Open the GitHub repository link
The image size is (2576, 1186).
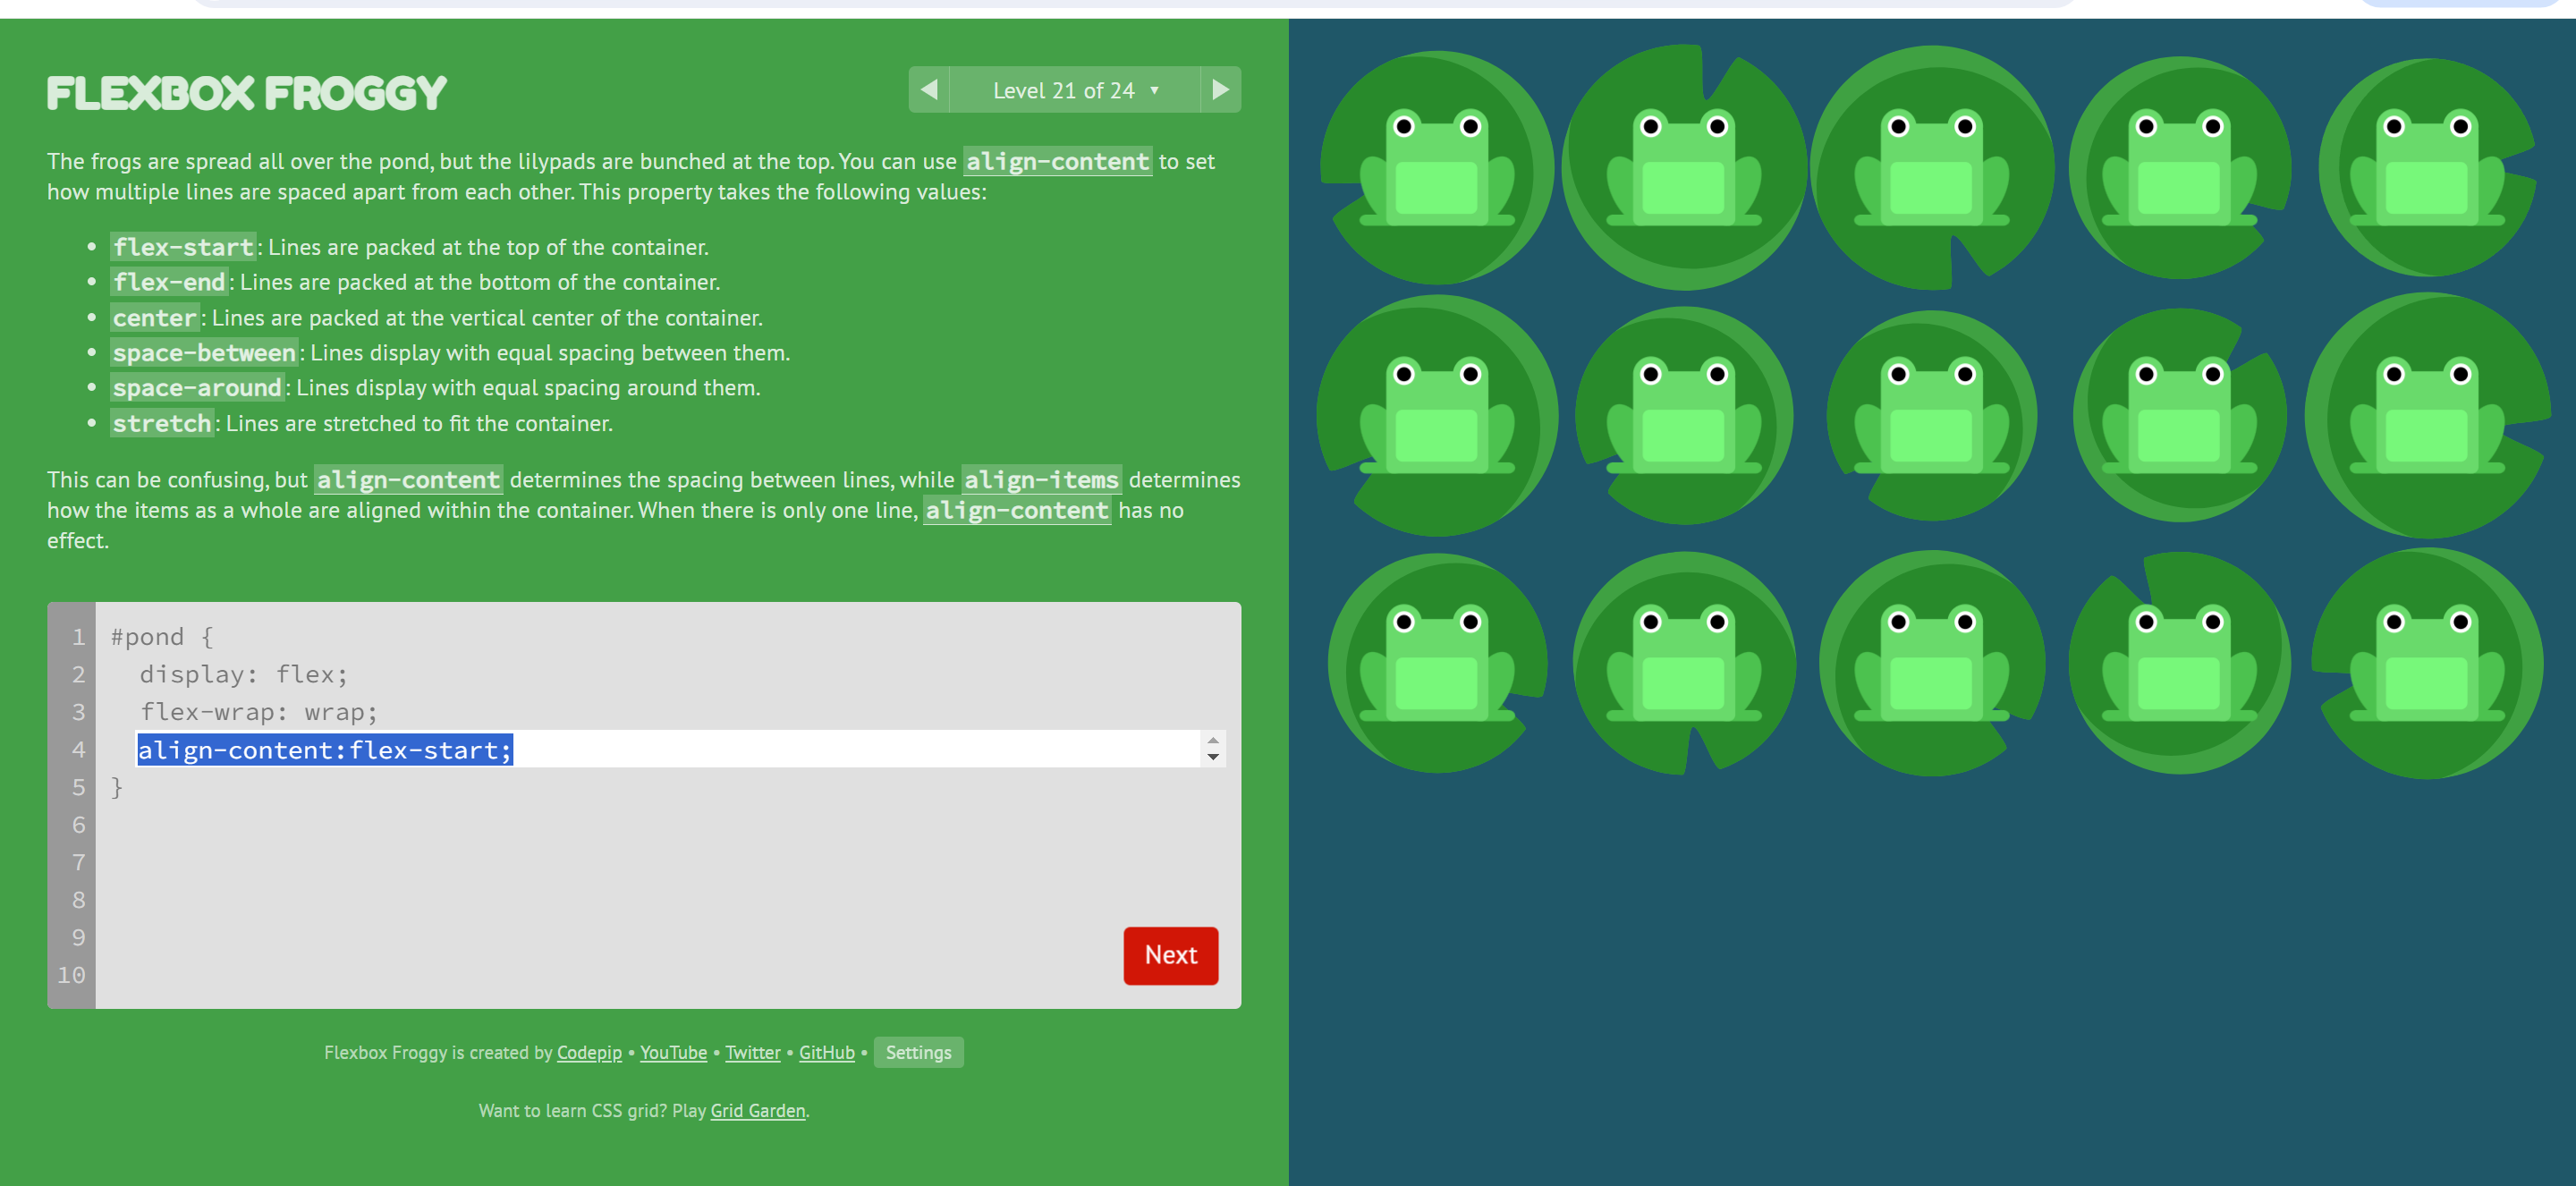click(x=826, y=1052)
